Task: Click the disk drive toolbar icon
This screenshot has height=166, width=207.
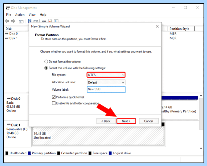Action: click(x=44, y=21)
